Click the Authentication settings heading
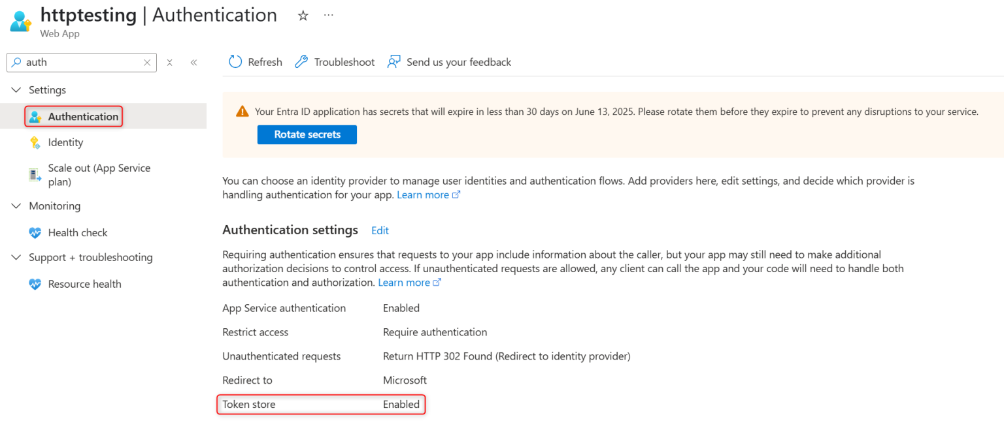This screenshot has width=1004, height=432. pos(290,230)
